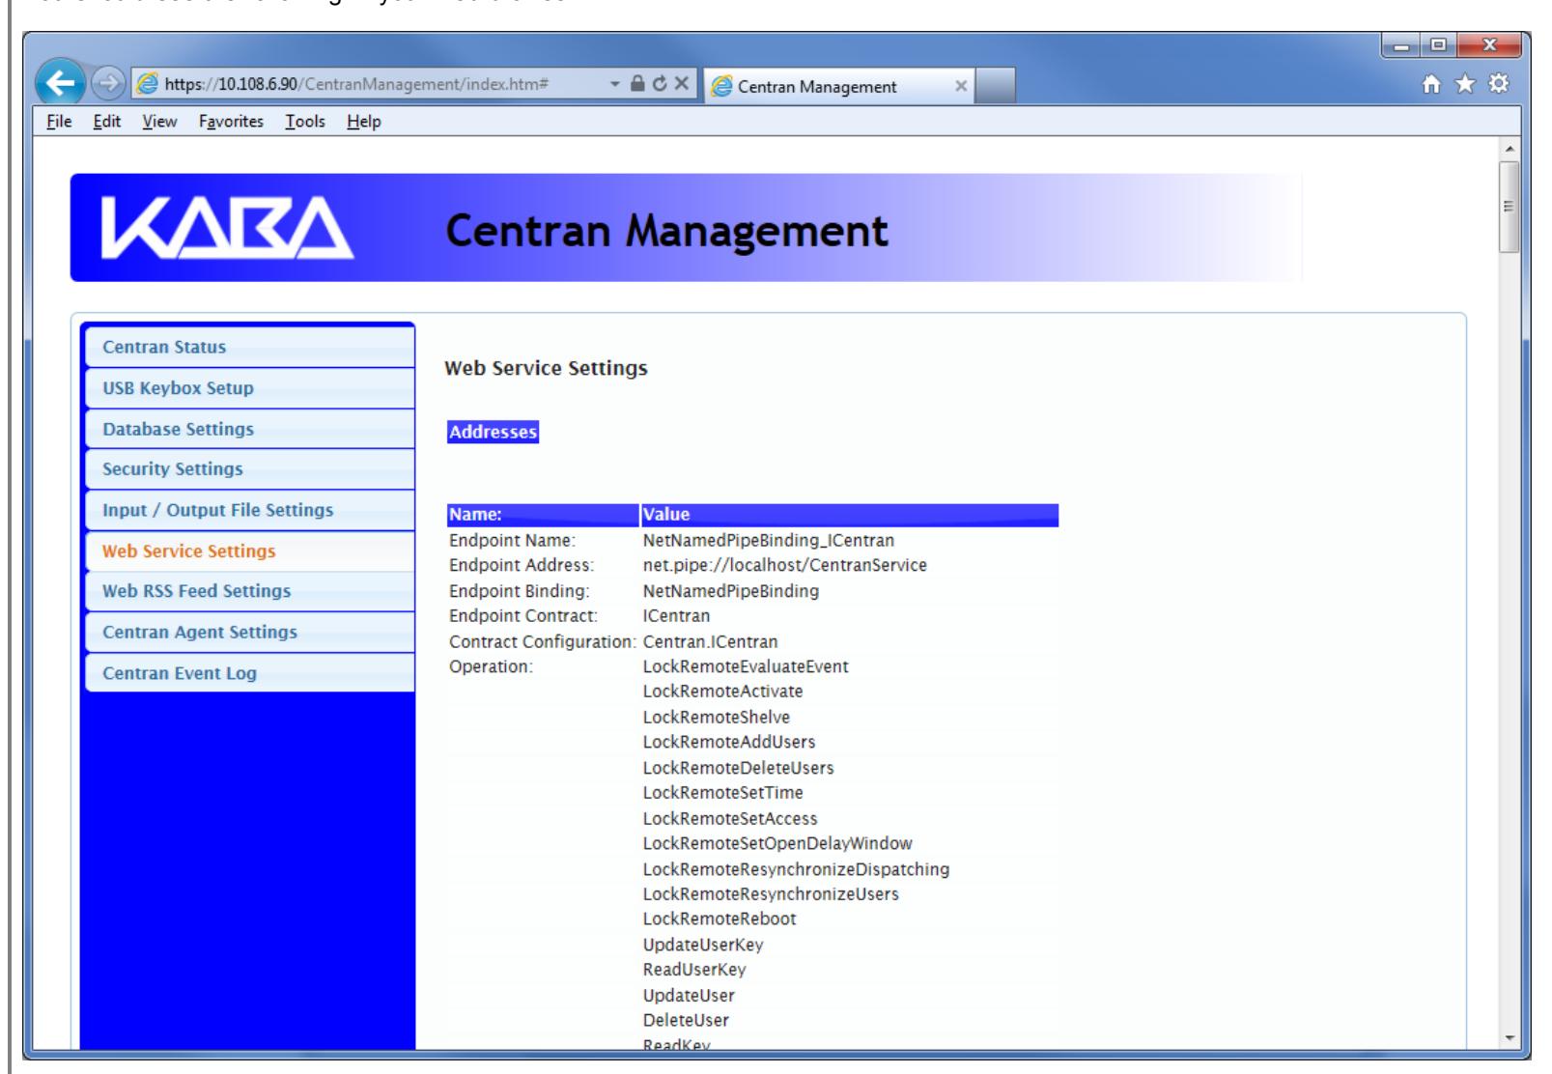
Task: Click the LockRemoteDeleteUsers operation
Action: pos(739,769)
